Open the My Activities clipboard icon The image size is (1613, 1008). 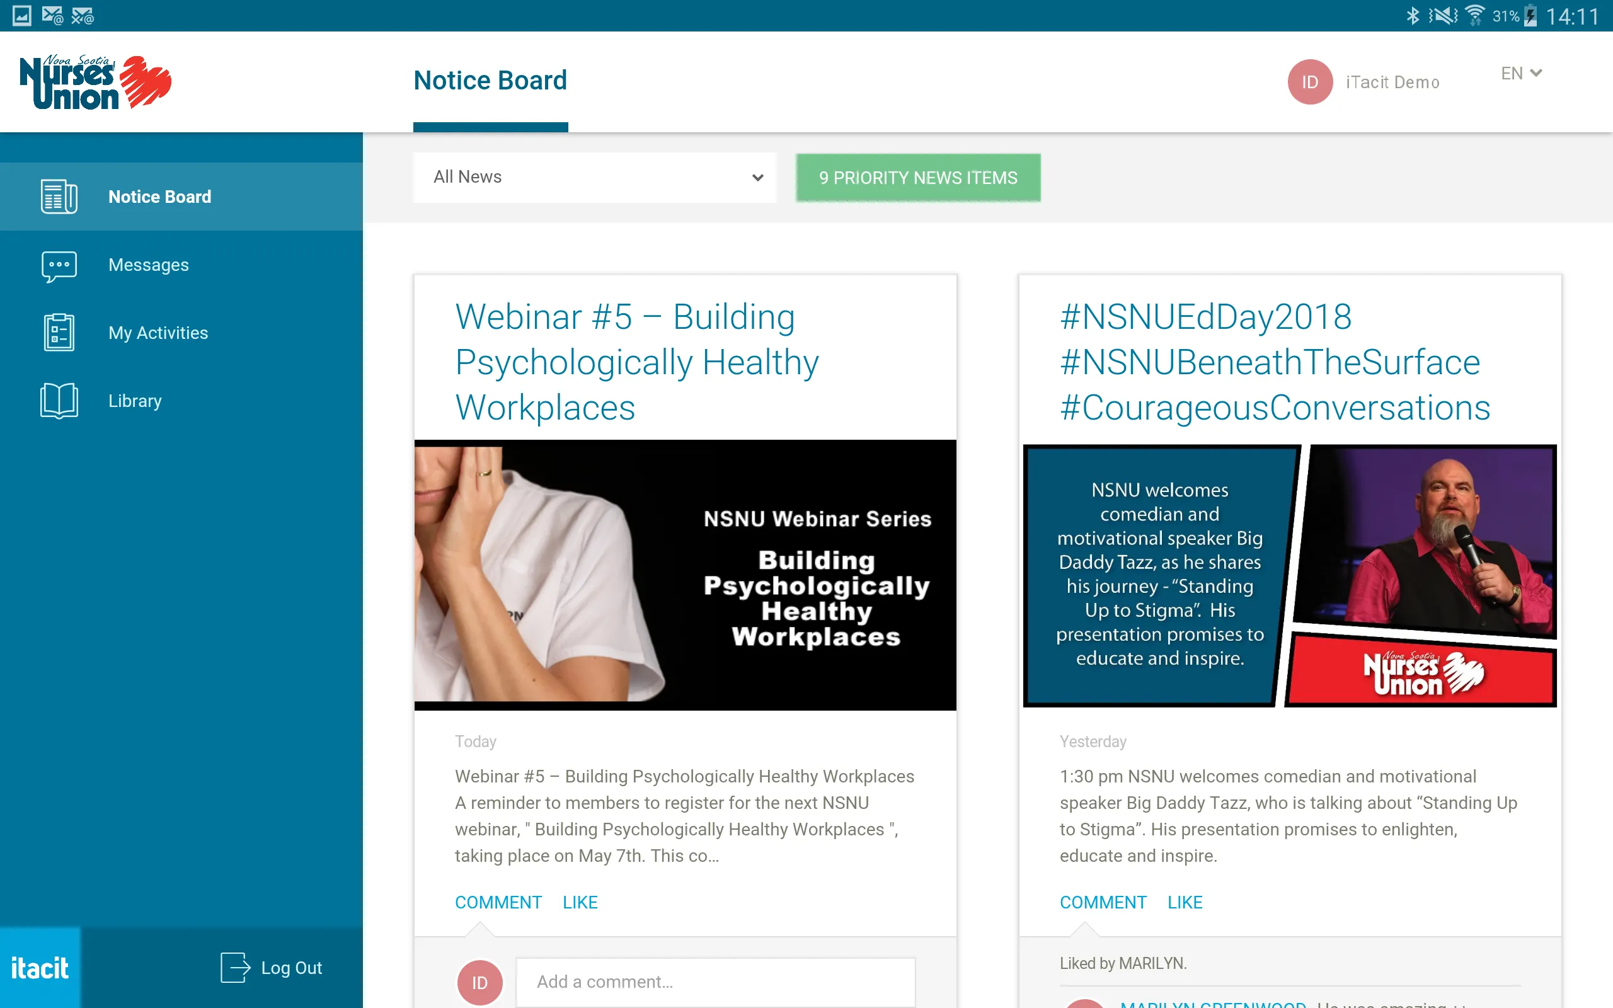pyautogui.click(x=59, y=332)
